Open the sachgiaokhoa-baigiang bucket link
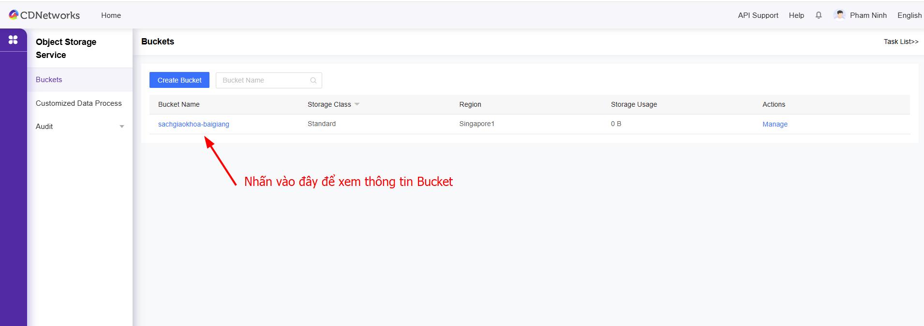924x326 pixels. pyautogui.click(x=194, y=124)
